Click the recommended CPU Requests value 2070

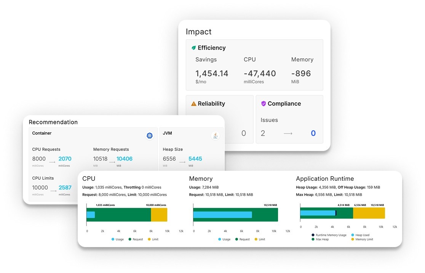click(x=65, y=159)
